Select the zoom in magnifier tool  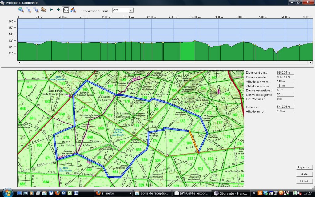(28, 10)
